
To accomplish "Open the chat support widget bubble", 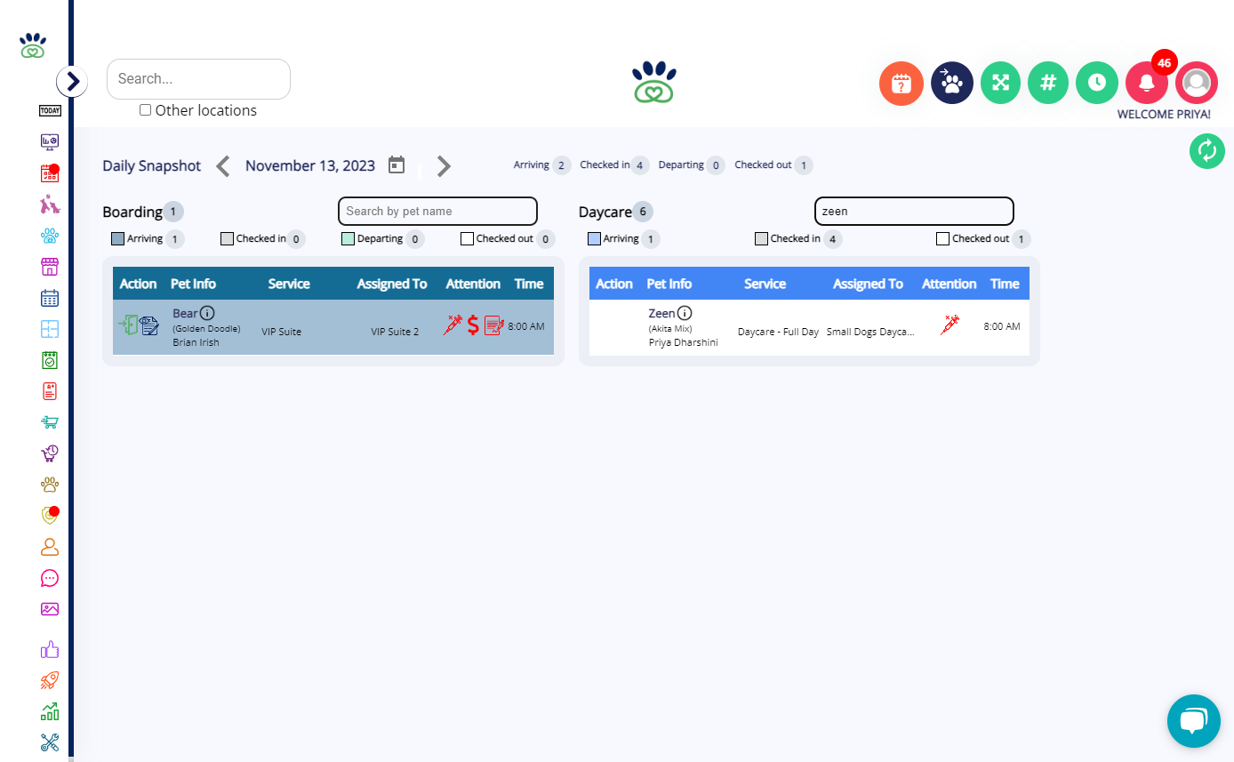I will (x=1194, y=721).
